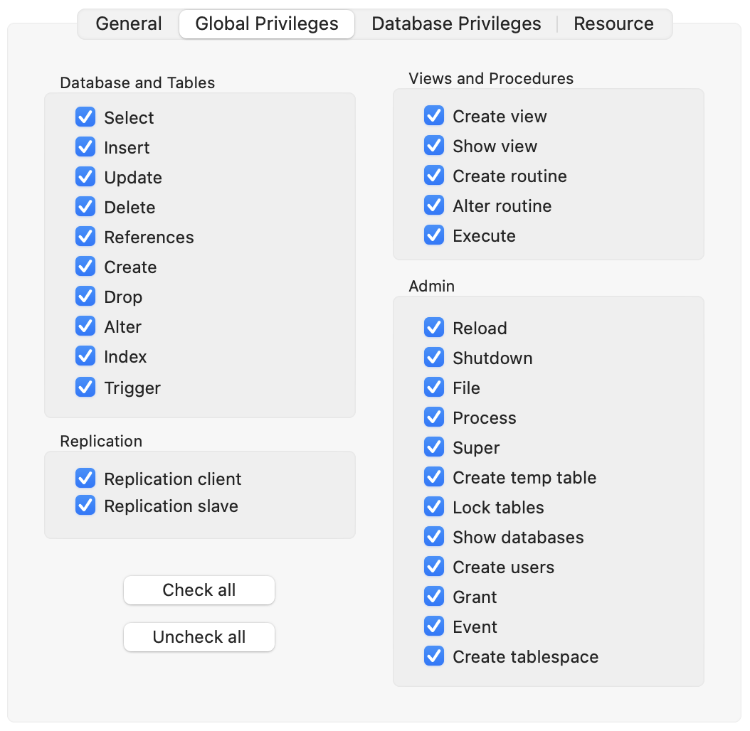Toggle the Drop privilege checkbox
This screenshot has height=731, width=750.
[x=85, y=297]
